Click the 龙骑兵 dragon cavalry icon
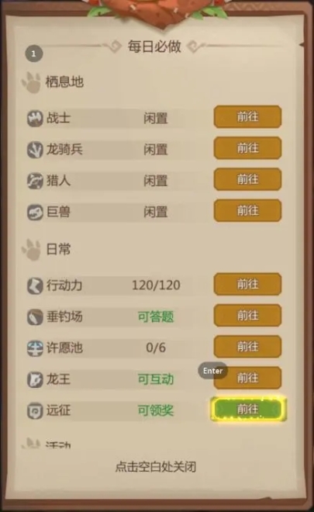The width and height of the screenshot is (314, 512). click(x=35, y=150)
